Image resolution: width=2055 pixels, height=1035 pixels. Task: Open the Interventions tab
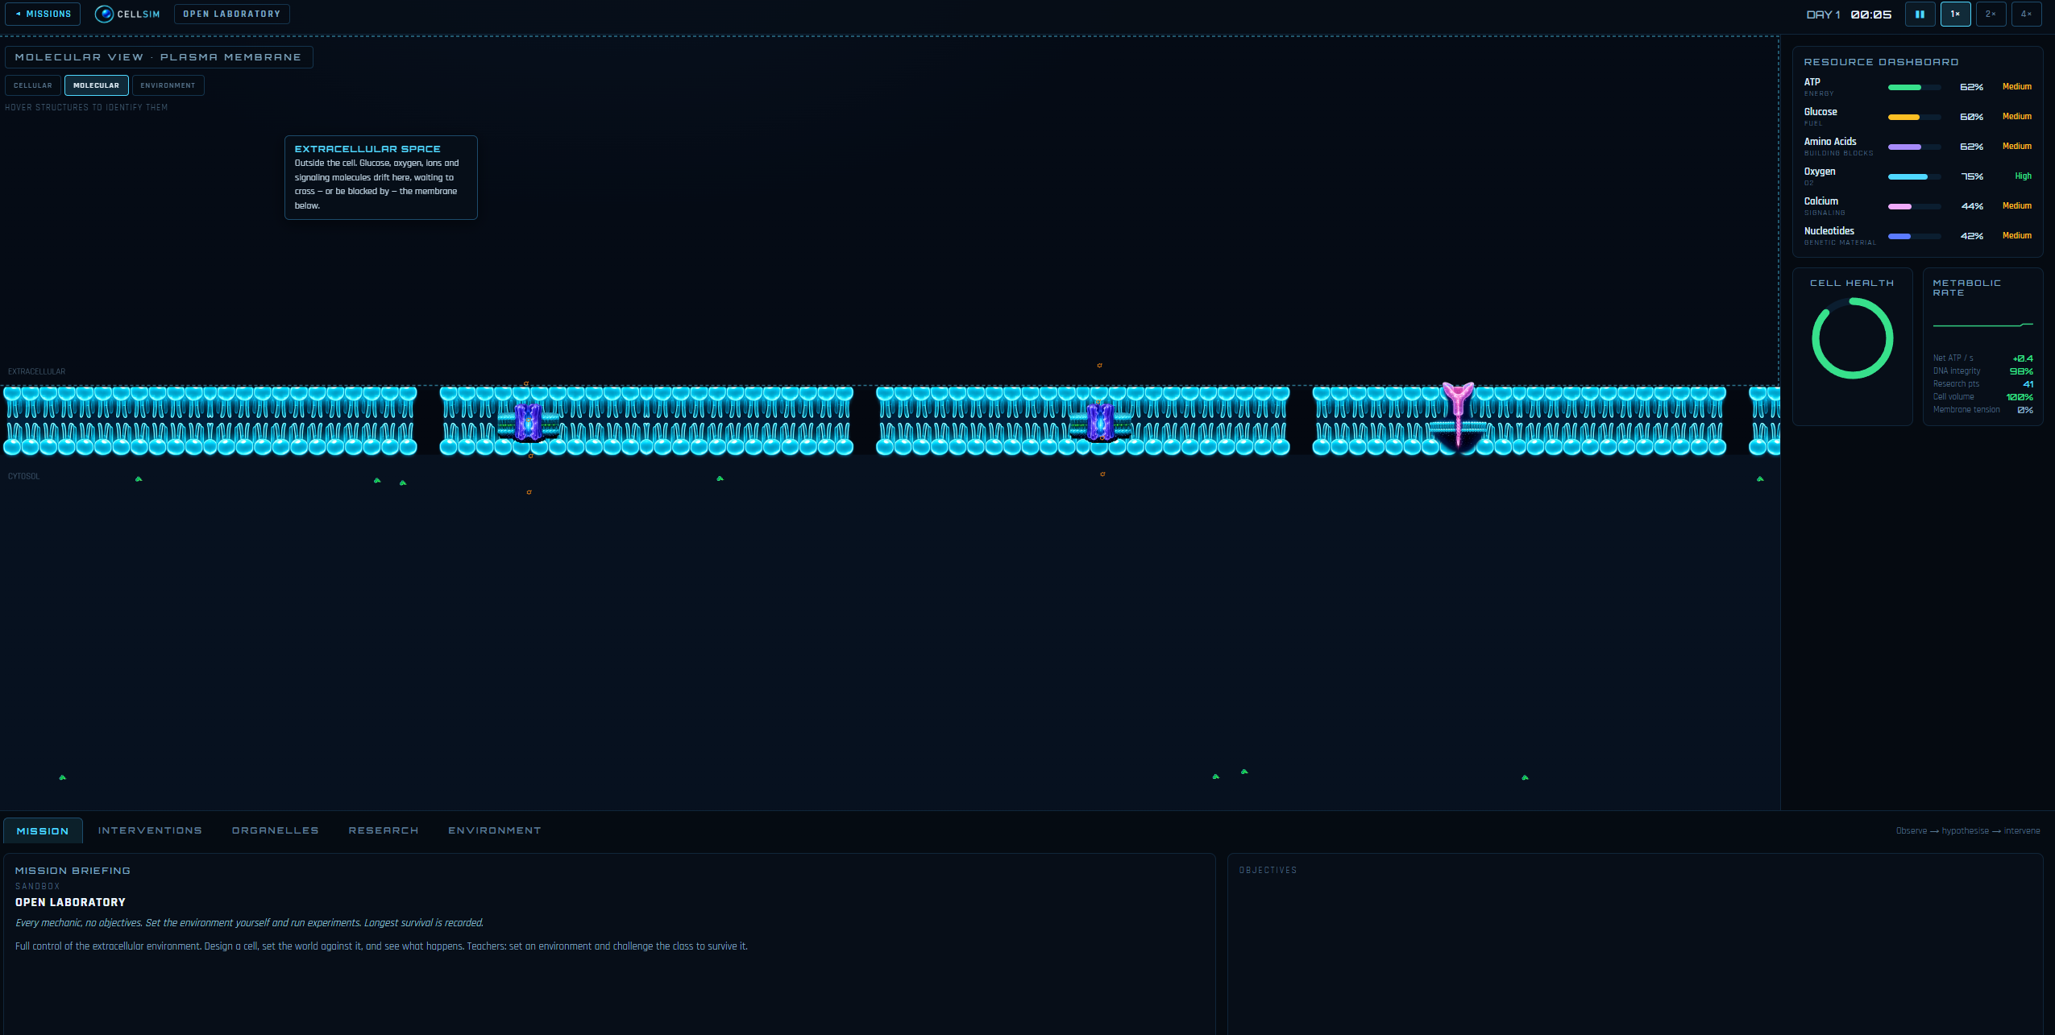pos(150,830)
